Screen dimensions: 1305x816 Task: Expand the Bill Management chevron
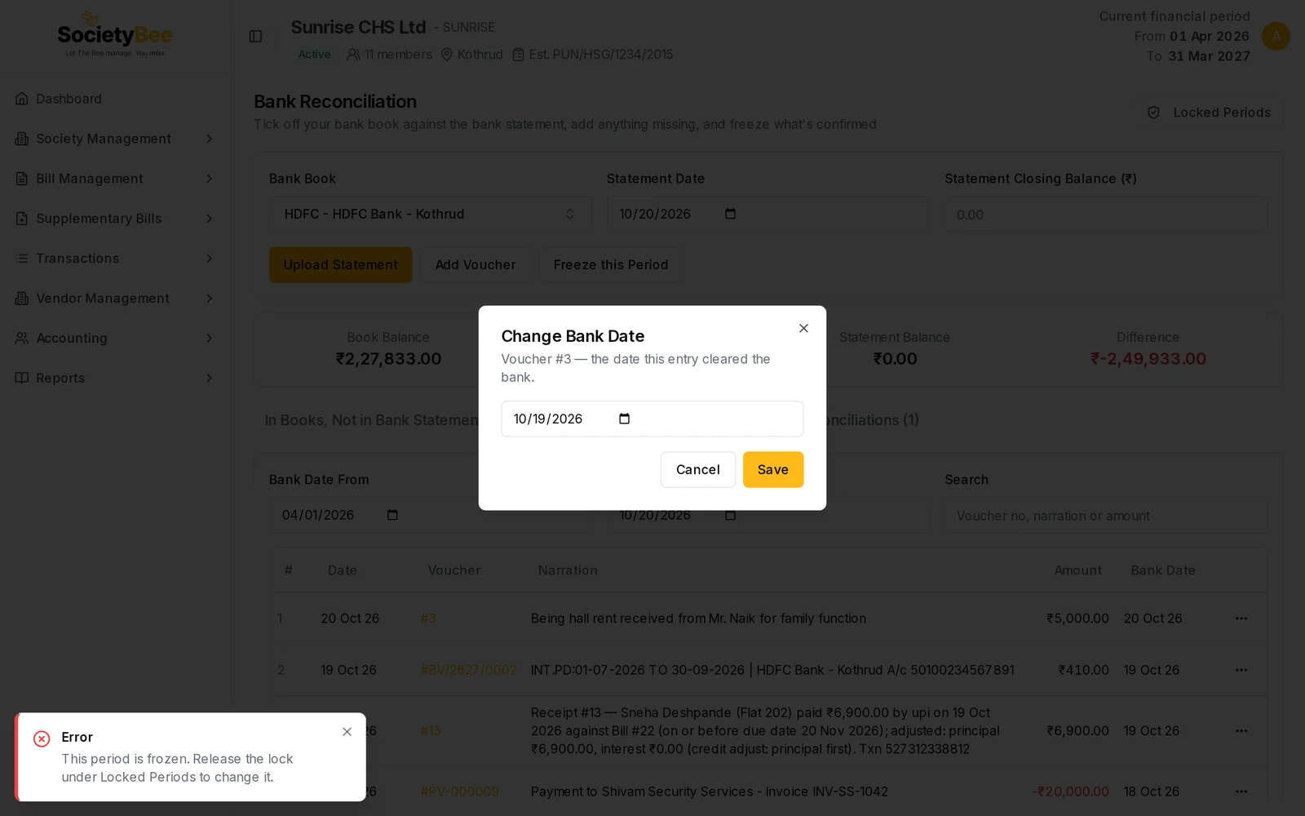pos(210,179)
